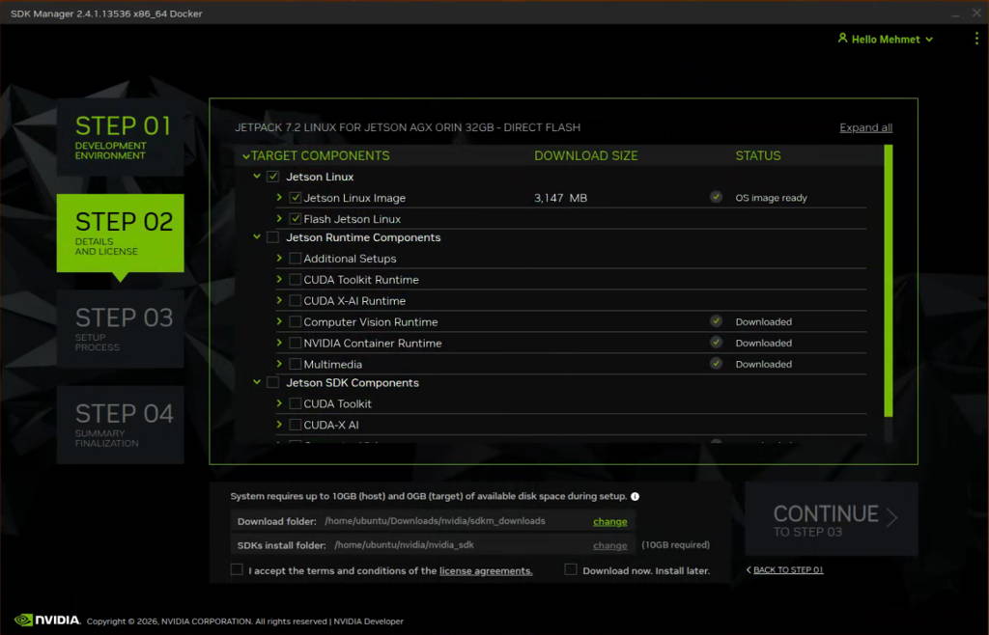
Task: Click Multimedia downloaded checkmark icon
Action: (x=716, y=364)
